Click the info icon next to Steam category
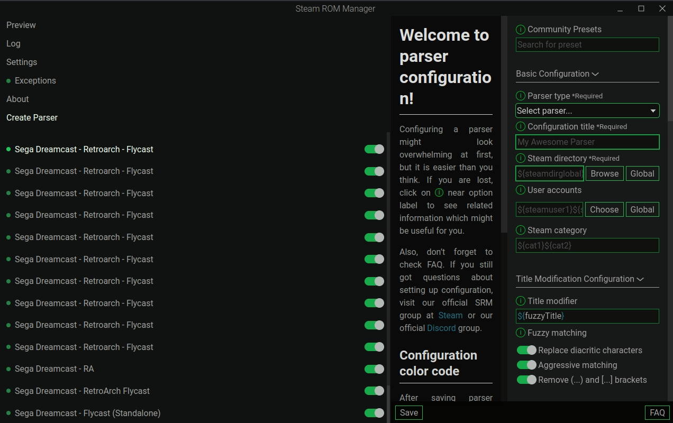This screenshot has height=423, width=673. 521,230
